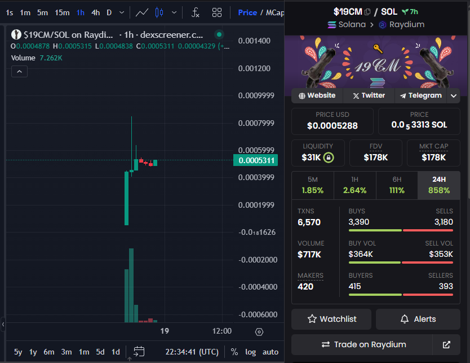The height and width of the screenshot is (363, 470).
Task: Collapse the indicator legend arrow
Action: 20,72
